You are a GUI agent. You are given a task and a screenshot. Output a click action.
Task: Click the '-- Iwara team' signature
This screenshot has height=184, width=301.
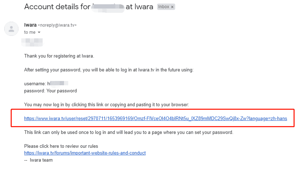pyautogui.click(x=38, y=160)
